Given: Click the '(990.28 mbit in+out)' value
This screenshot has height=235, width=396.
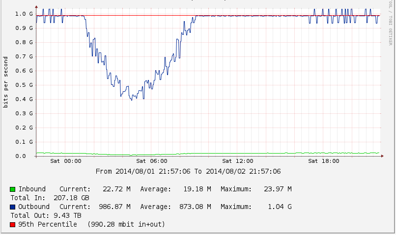Looking at the screenshot, I should click(x=126, y=224).
